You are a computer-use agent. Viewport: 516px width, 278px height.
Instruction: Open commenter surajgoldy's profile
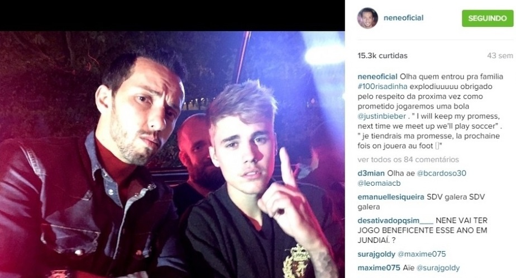376,255
